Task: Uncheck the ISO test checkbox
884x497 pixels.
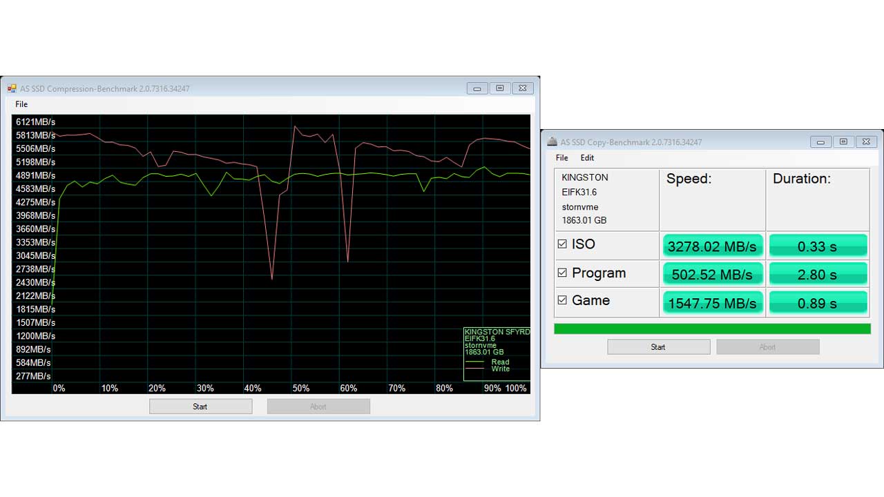Action: (562, 244)
